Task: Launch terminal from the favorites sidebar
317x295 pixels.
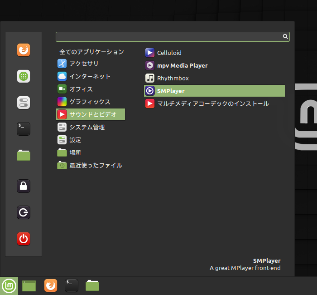Action: pyautogui.click(x=24, y=129)
